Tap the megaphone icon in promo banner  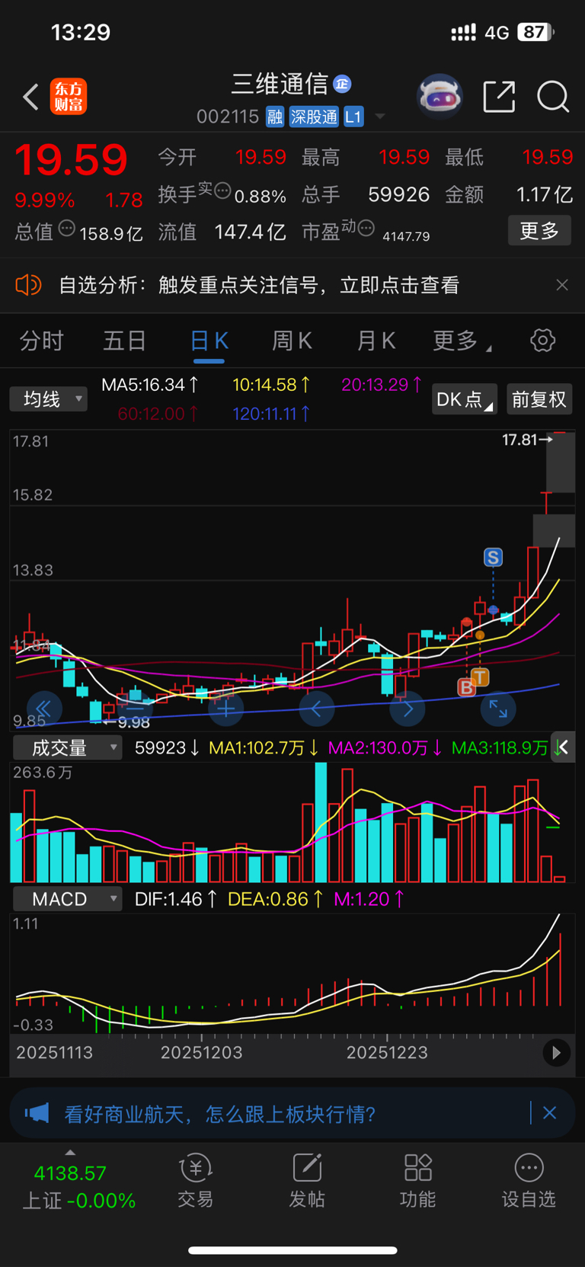coord(37,1114)
